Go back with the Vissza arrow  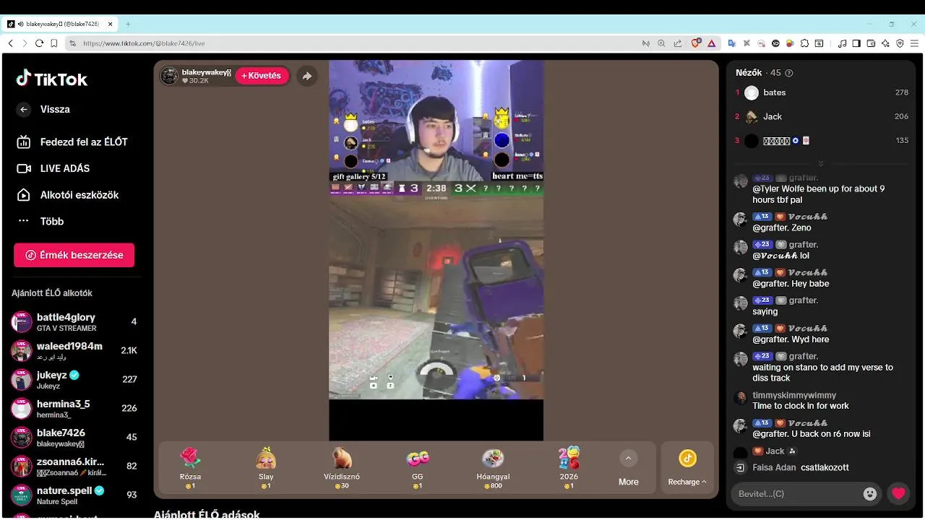pyautogui.click(x=24, y=110)
